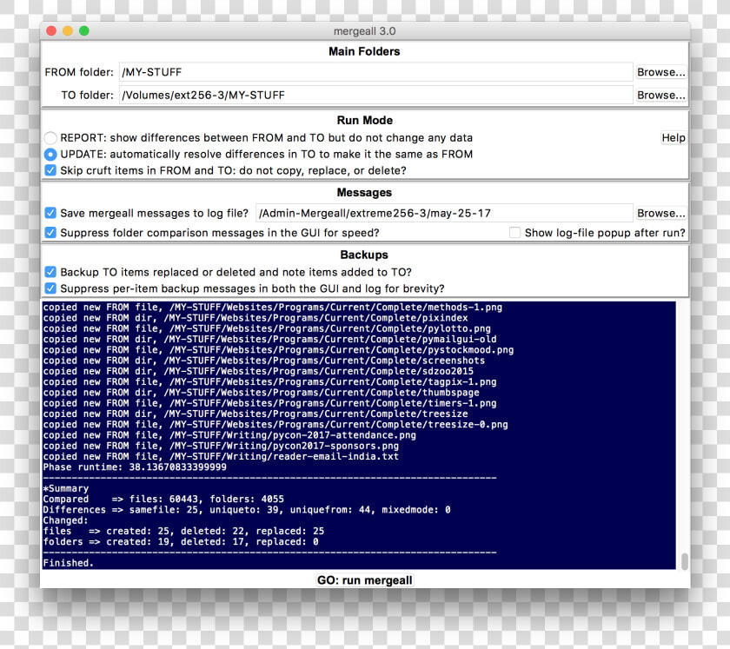Click the 'files => created: 25' line

183,531
